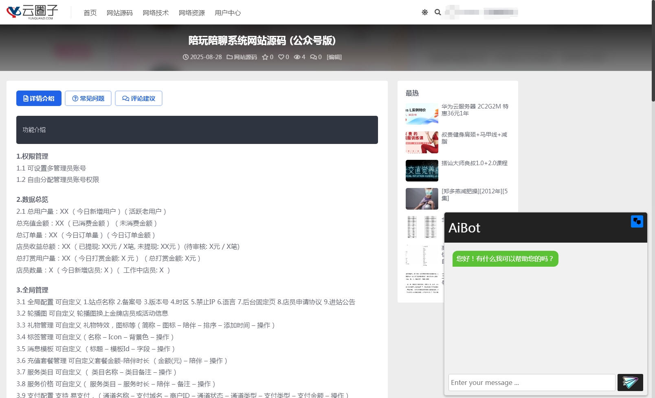655x398 pixels.
Task: Like the article via the heart icon
Action: [x=282, y=57]
